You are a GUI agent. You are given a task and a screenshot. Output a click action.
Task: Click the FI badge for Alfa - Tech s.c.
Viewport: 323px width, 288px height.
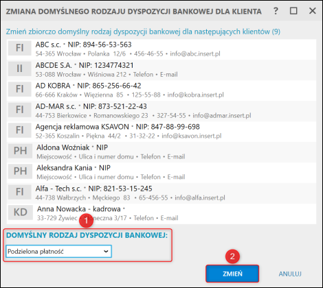coord(20,192)
